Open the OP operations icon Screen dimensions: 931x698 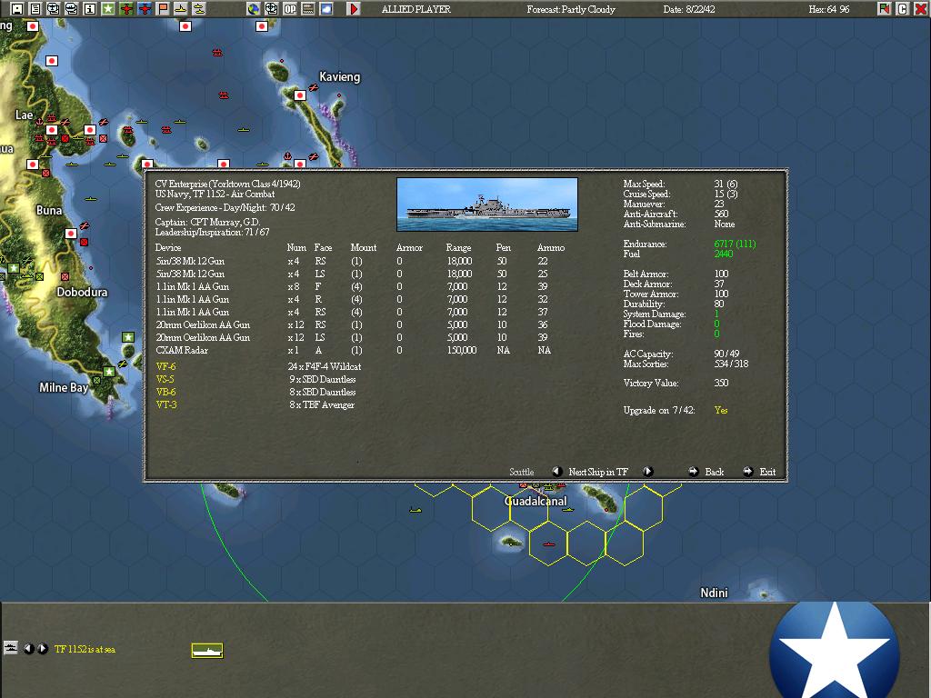pyautogui.click(x=290, y=9)
